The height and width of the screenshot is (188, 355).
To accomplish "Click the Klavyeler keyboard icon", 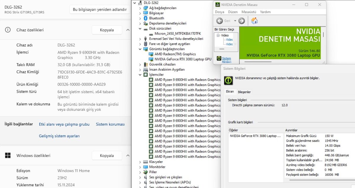I will (x=146, y=162).
